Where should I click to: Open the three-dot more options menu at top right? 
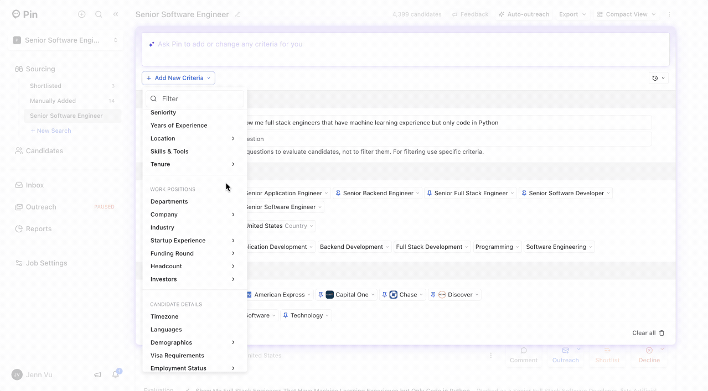pyautogui.click(x=669, y=14)
